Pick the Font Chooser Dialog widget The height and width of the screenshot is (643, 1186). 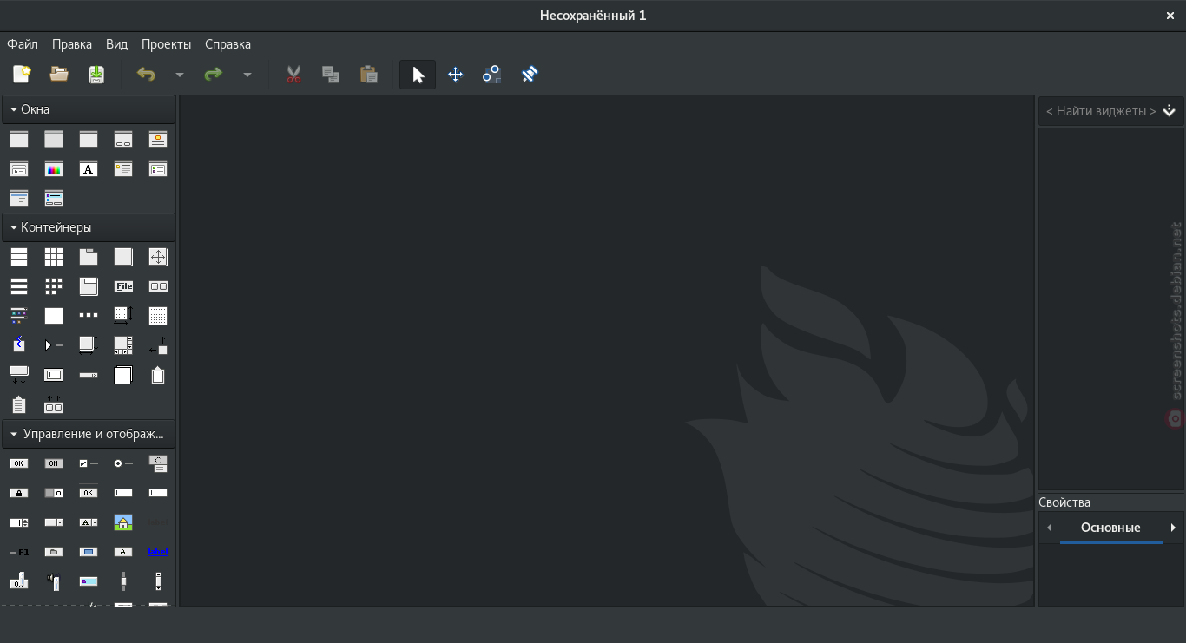pos(89,168)
